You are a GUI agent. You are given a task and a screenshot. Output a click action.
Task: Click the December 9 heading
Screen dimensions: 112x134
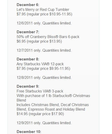[28, 86]
